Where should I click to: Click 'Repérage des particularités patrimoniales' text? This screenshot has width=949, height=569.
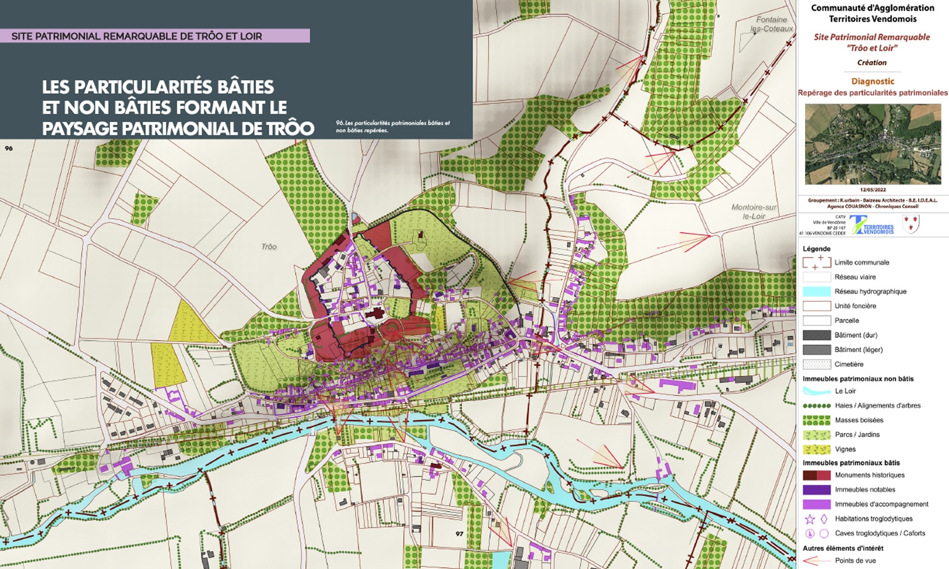(872, 93)
